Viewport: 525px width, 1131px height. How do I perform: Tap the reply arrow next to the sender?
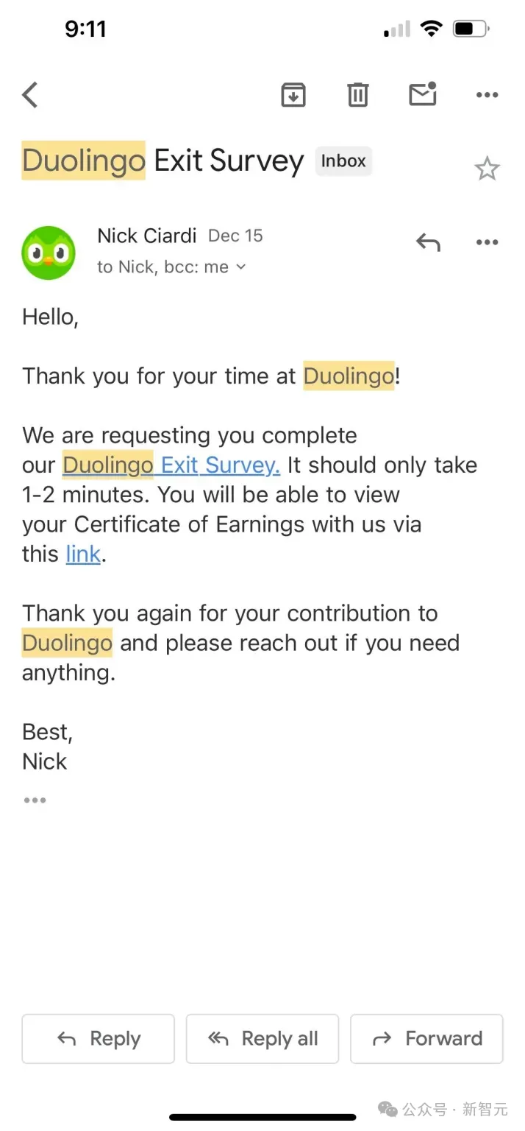click(428, 242)
